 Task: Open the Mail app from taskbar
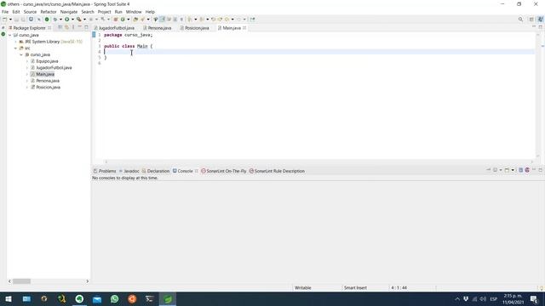(x=97, y=299)
